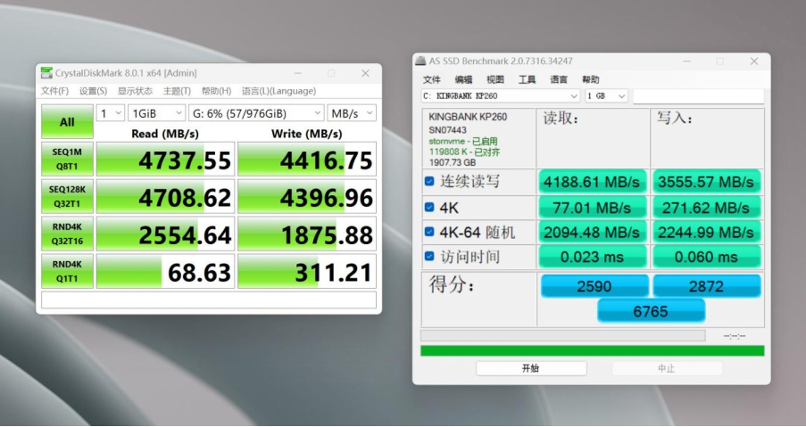806x427 pixels.
Task: Click the CrystalDiskMark bottom status text field
Action: [209, 300]
